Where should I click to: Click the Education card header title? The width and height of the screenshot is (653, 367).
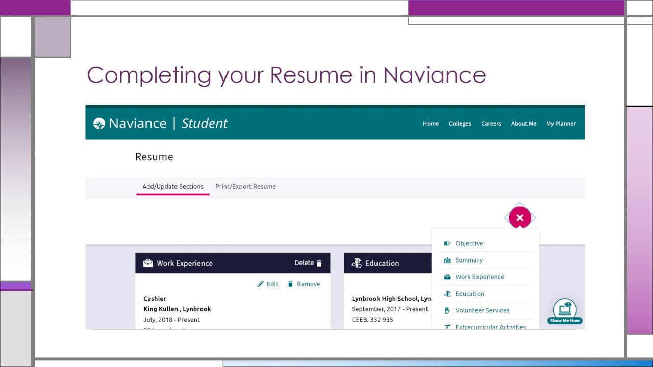382,263
